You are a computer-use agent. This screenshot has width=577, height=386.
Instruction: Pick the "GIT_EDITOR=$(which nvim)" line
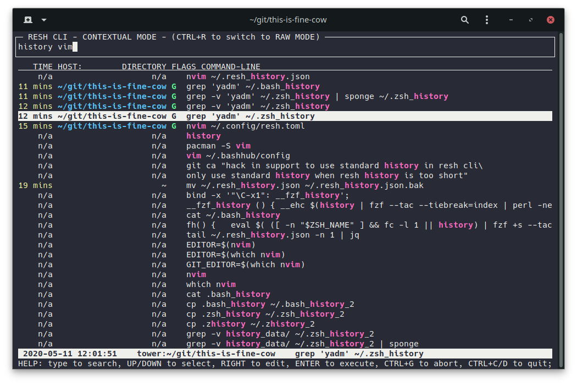pos(245,264)
